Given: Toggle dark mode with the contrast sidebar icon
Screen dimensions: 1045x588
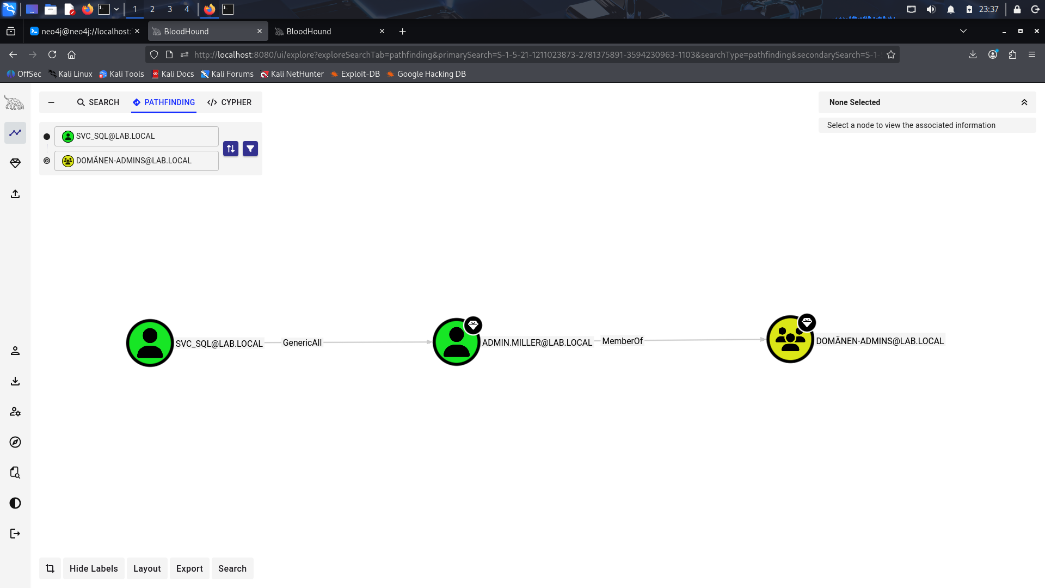Looking at the screenshot, I should pos(15,503).
